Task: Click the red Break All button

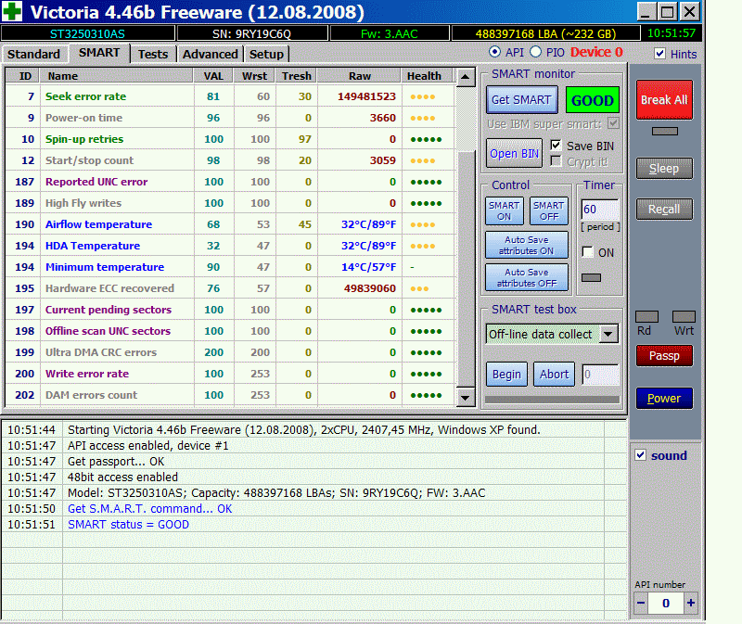Action: coord(663,99)
